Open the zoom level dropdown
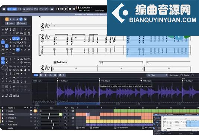 [28, 9]
